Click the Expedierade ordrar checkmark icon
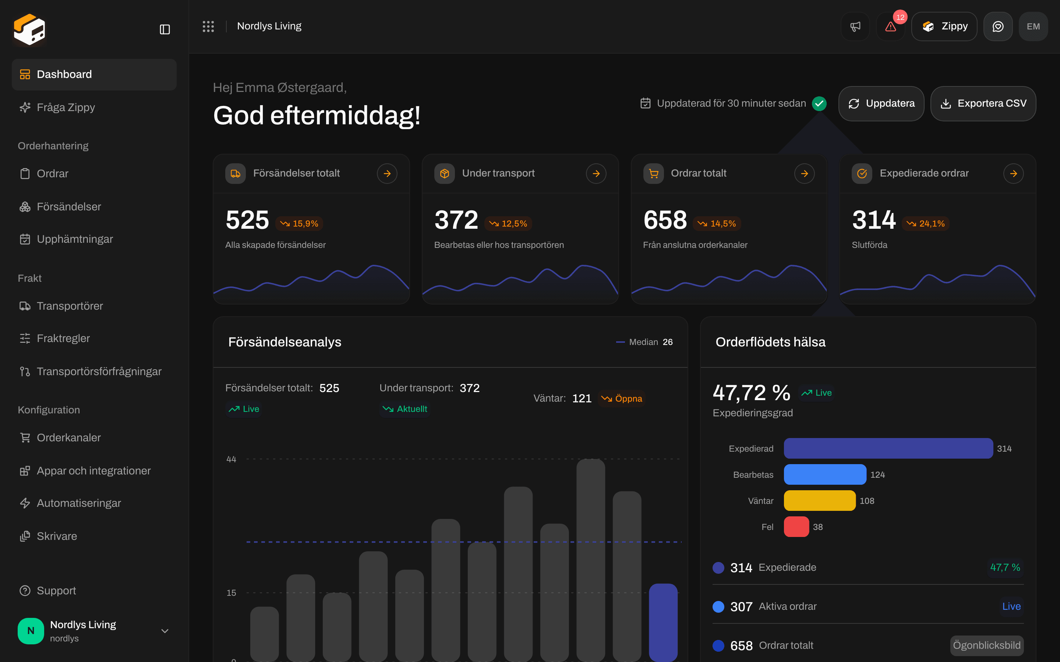The height and width of the screenshot is (662, 1060). pos(862,173)
